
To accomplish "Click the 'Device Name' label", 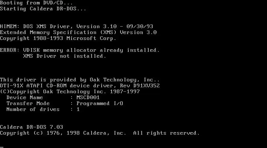I will coord(25,98).
